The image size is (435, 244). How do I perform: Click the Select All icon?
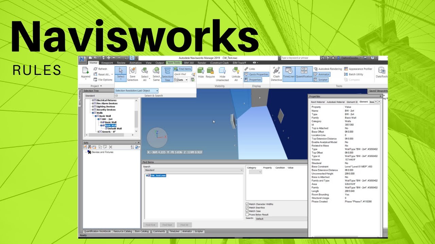(x=144, y=70)
